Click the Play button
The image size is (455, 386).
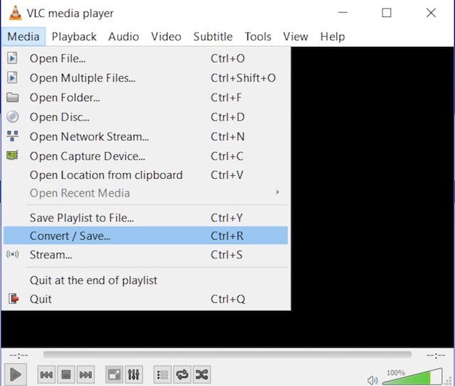[x=16, y=375]
